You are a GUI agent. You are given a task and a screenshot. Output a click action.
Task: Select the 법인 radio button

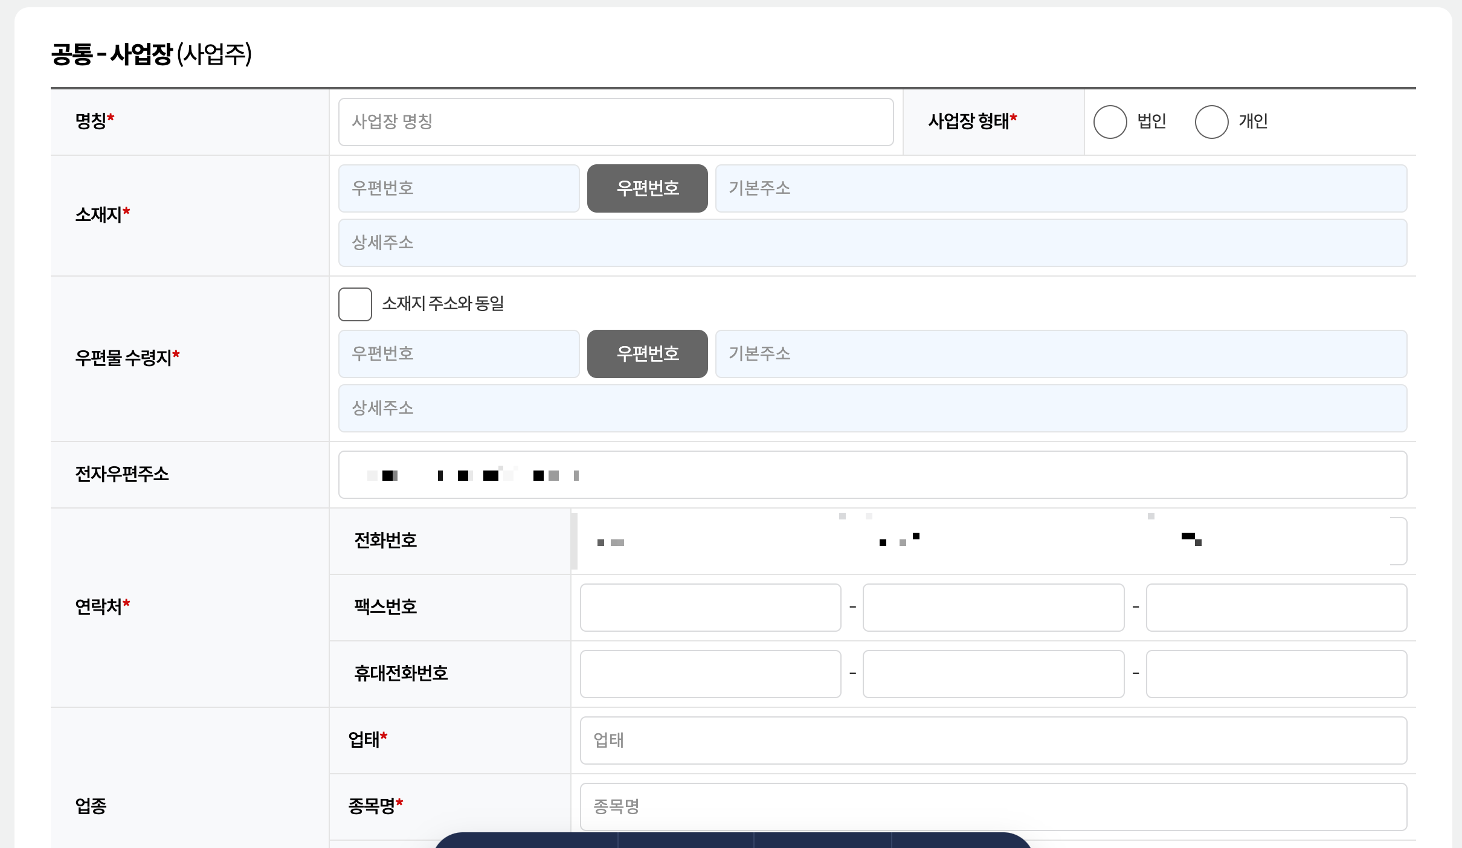point(1110,122)
